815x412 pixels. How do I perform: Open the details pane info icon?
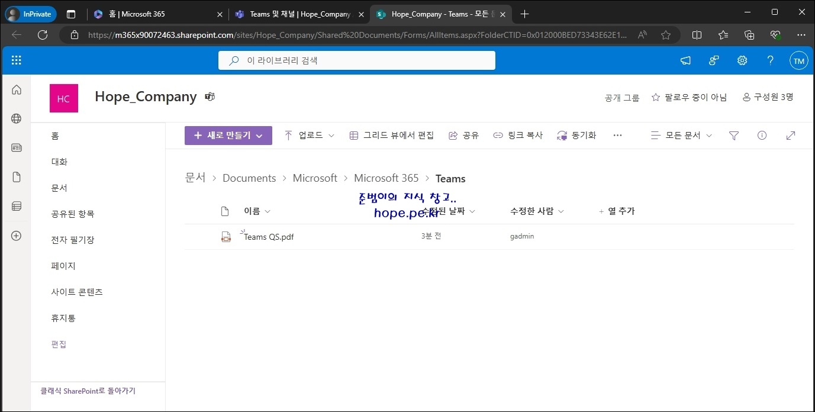762,136
